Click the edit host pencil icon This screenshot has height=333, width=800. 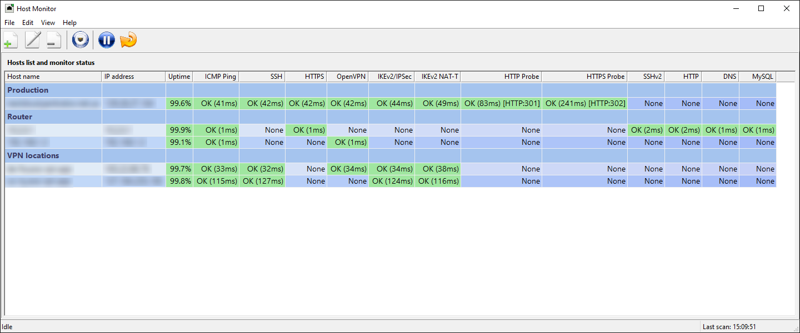pos(33,40)
